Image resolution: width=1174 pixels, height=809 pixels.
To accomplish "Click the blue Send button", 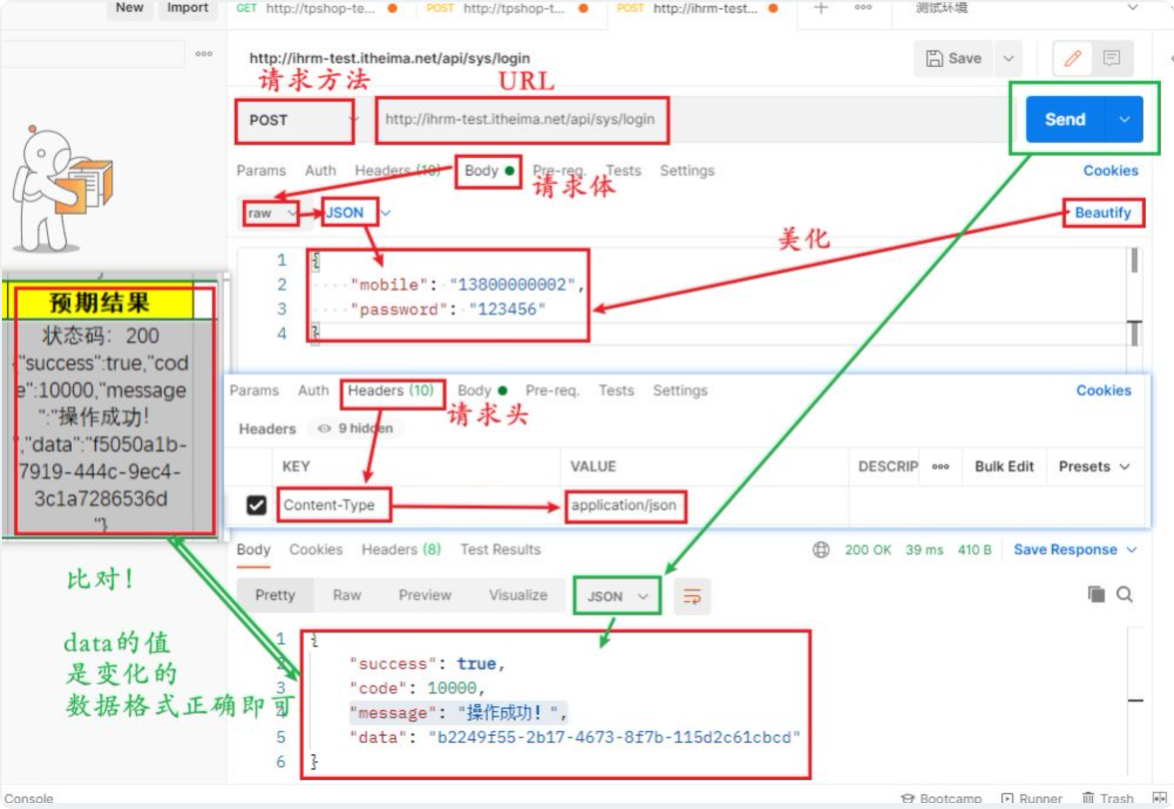I will pos(1065,120).
